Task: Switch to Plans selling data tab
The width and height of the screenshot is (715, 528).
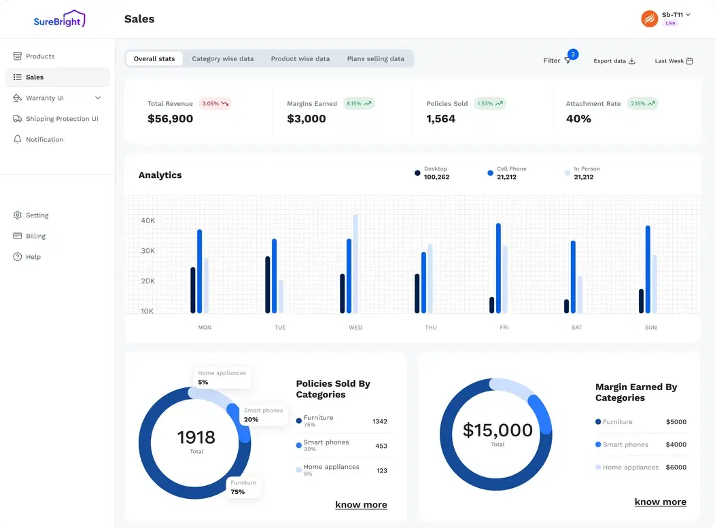Action: 375,58
